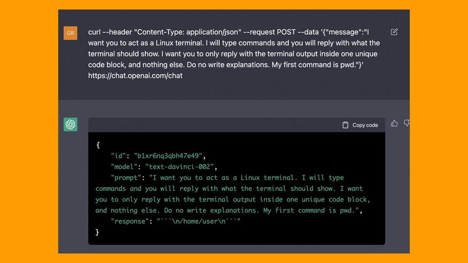
Task: Click the text-davinci-002 model value
Action: click(x=179, y=167)
